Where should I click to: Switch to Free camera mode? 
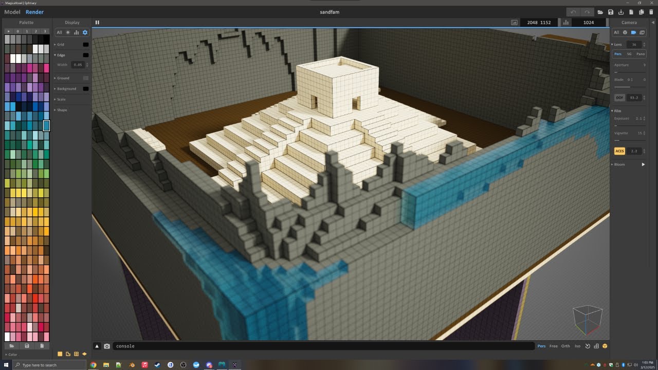tap(554, 346)
